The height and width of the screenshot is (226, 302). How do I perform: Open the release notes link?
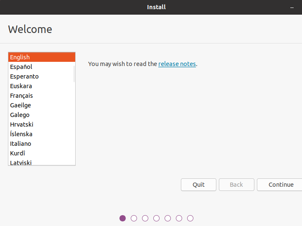coord(177,64)
